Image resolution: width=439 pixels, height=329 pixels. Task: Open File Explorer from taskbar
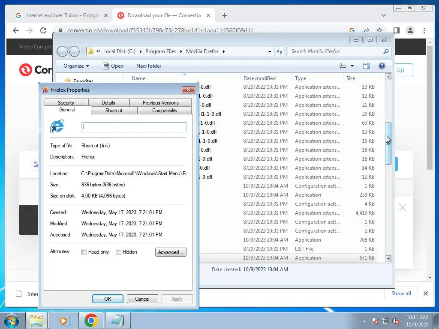(37, 320)
